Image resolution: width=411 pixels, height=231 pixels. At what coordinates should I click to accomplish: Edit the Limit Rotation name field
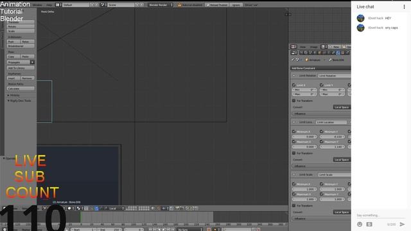[335, 76]
